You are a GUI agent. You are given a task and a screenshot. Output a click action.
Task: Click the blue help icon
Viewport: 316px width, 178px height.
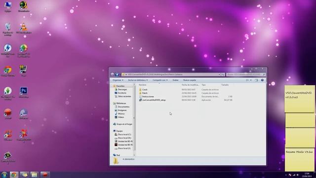[262, 80]
